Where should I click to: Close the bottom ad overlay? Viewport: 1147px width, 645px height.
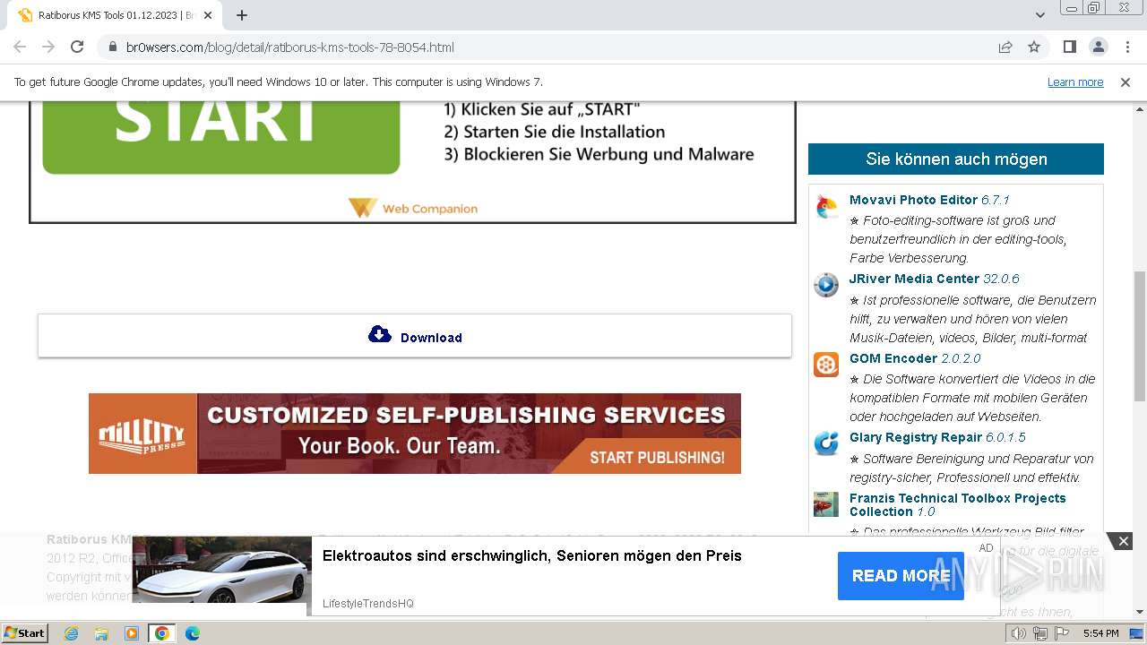click(1123, 541)
